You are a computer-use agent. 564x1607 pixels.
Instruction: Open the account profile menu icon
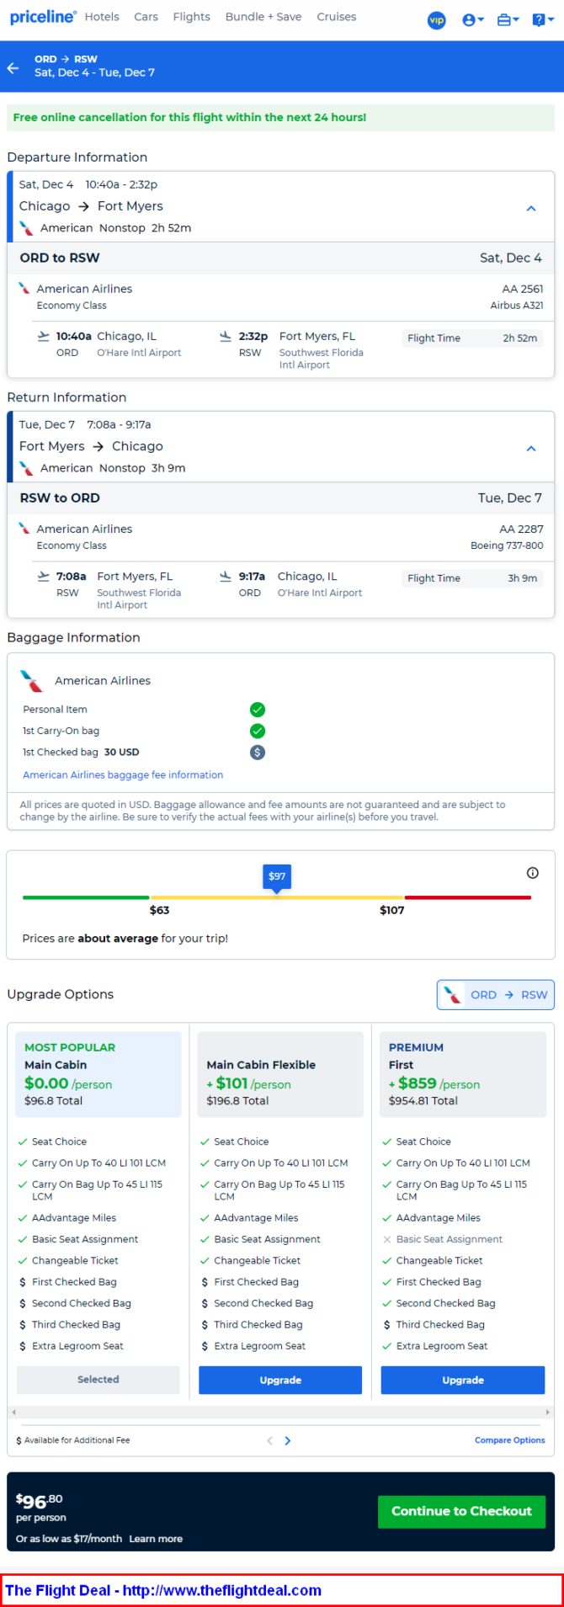(x=473, y=19)
